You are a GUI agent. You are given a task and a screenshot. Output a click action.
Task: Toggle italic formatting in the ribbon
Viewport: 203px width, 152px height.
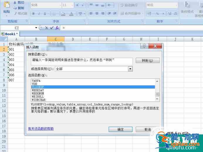(39, 13)
